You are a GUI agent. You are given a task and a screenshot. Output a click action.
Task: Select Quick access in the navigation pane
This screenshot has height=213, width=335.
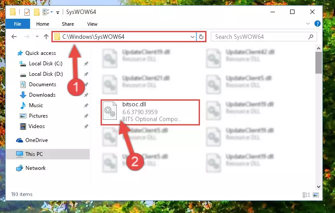click(x=41, y=53)
